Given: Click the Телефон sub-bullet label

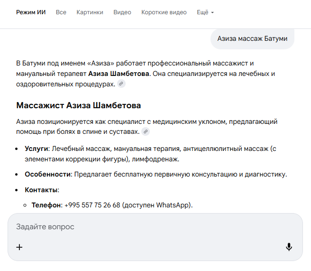Looking at the screenshot, I should [46, 205].
